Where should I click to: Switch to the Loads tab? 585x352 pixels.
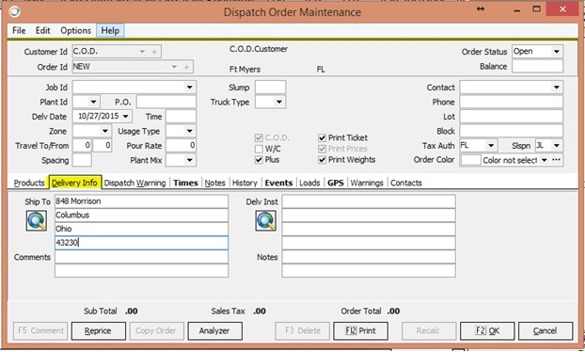(x=309, y=183)
